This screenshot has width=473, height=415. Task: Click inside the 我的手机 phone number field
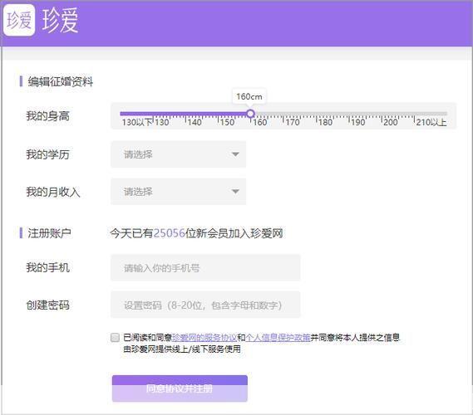coord(205,267)
